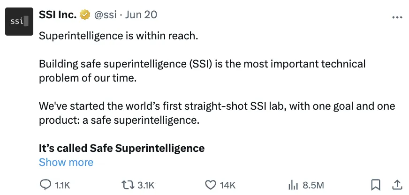This screenshot has width=409, height=195.
Task: View analytics via the bar chart icon
Action: tap(293, 185)
